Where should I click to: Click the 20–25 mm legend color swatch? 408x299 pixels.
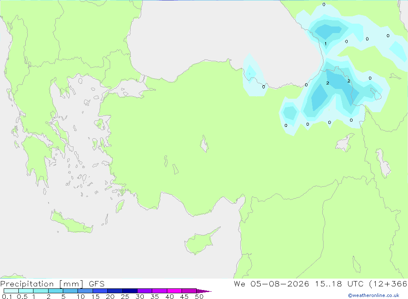pyautogui.click(x=115, y=291)
